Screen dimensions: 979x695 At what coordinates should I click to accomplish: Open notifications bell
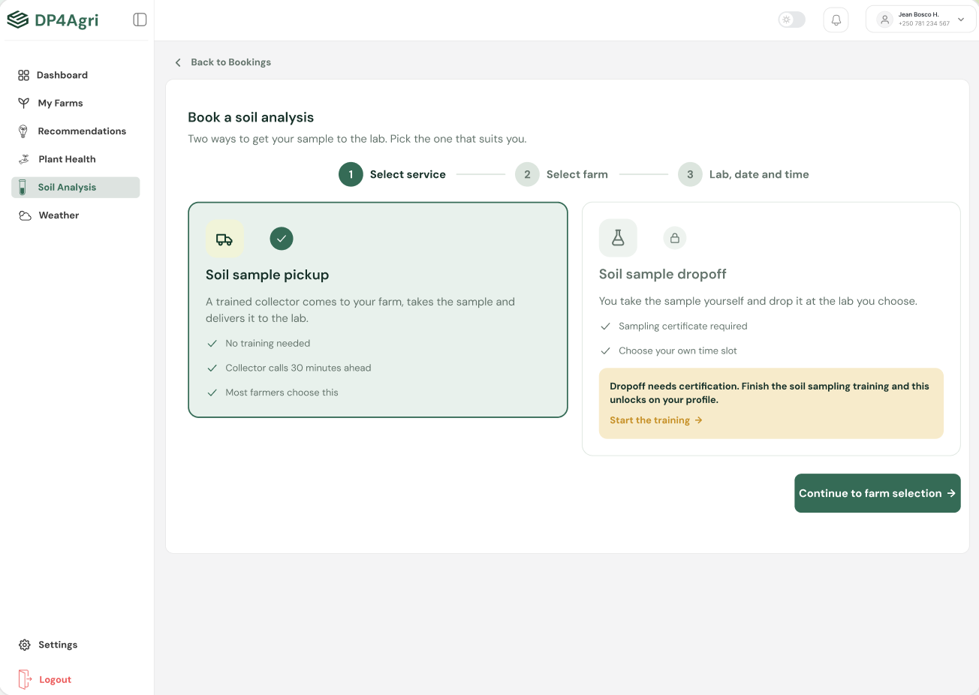(x=836, y=20)
